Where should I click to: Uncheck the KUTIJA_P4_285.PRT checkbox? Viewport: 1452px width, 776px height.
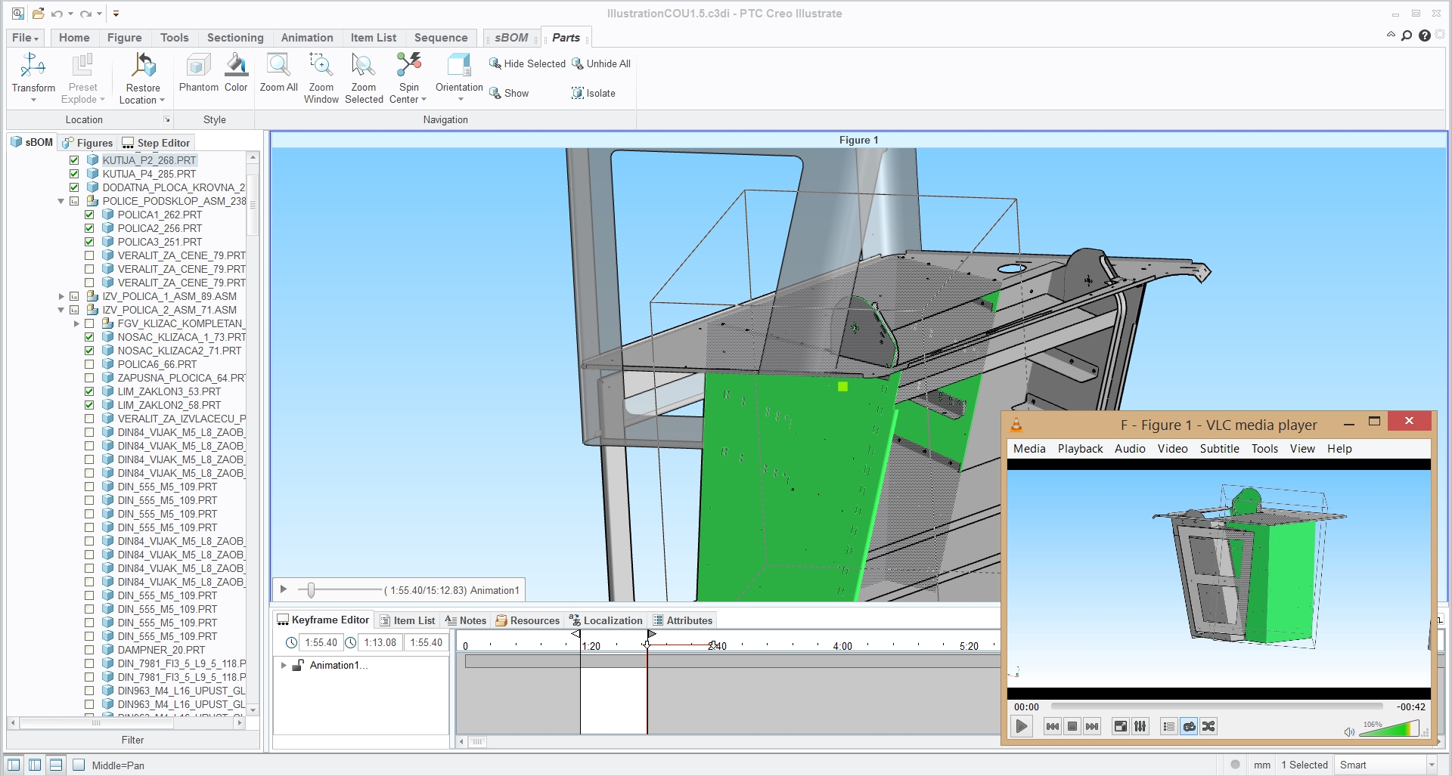point(74,174)
